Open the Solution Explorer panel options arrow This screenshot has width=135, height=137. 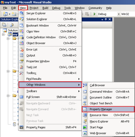click(x=102, y=19)
